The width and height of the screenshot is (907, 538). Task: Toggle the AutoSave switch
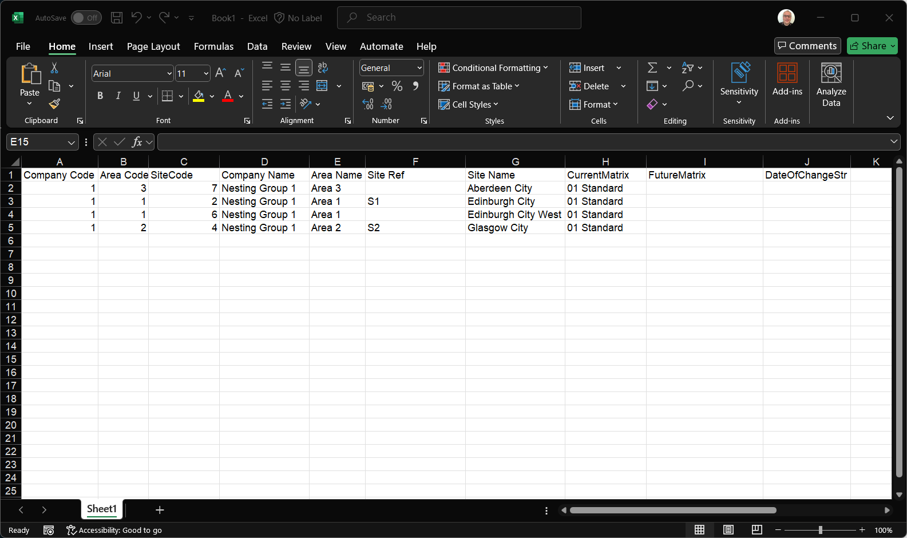(x=86, y=18)
